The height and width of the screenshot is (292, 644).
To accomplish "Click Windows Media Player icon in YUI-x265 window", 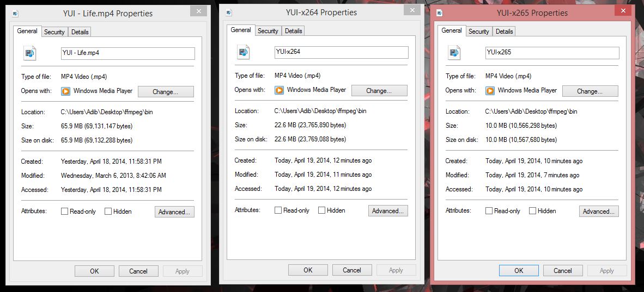I will point(490,91).
